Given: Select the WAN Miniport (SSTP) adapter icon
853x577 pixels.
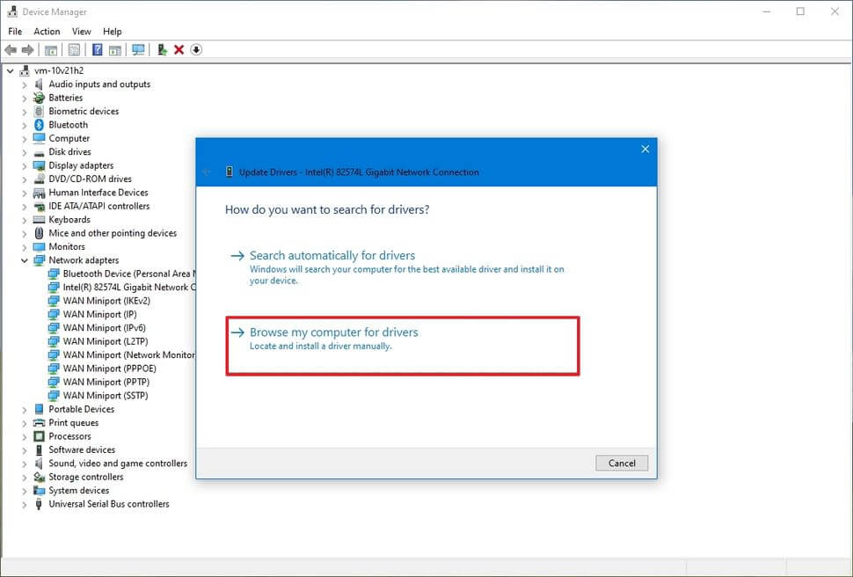Looking at the screenshot, I should (54, 396).
